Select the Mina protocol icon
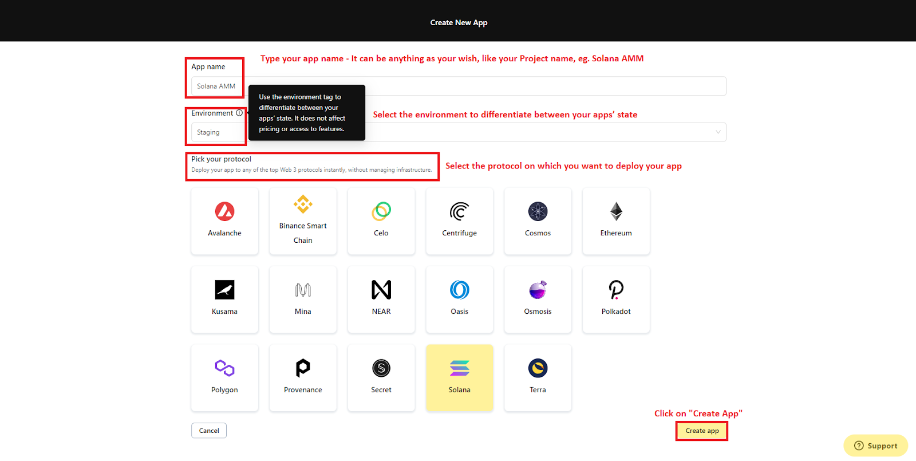916x461 pixels. tap(303, 290)
